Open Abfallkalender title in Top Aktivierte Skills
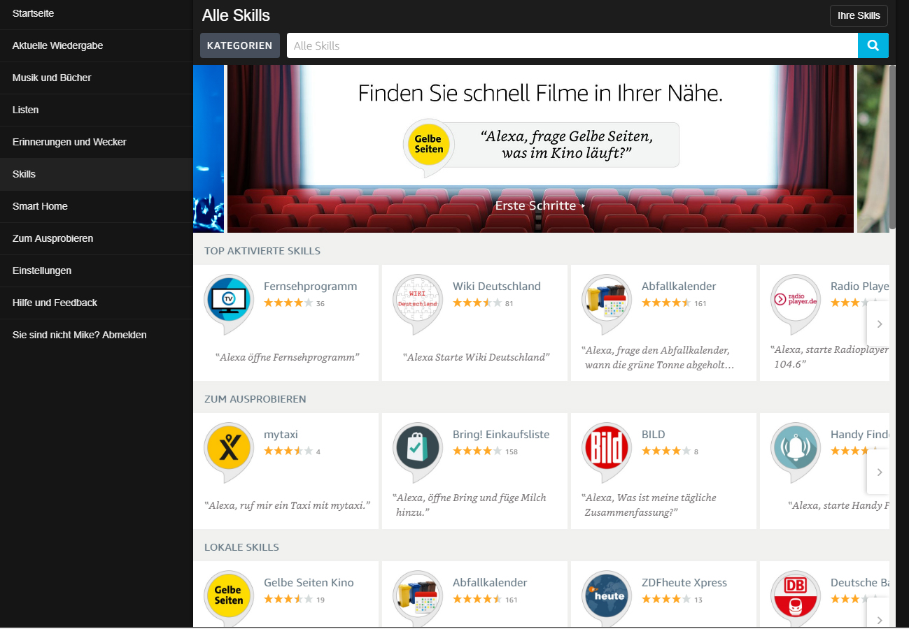This screenshot has width=909, height=629. (679, 286)
